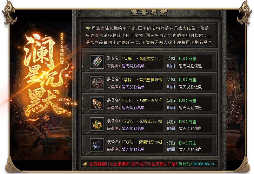254x174 pixels.
Task: Select the 「天下」·万古不灭彡手 item name
Action: point(142,100)
